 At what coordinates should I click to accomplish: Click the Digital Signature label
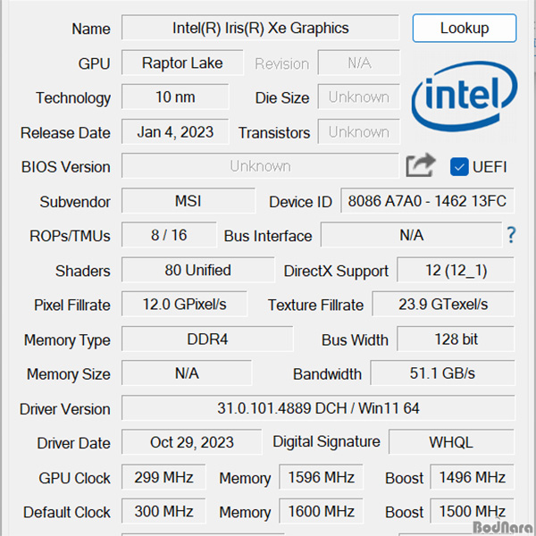pyautogui.click(x=326, y=441)
